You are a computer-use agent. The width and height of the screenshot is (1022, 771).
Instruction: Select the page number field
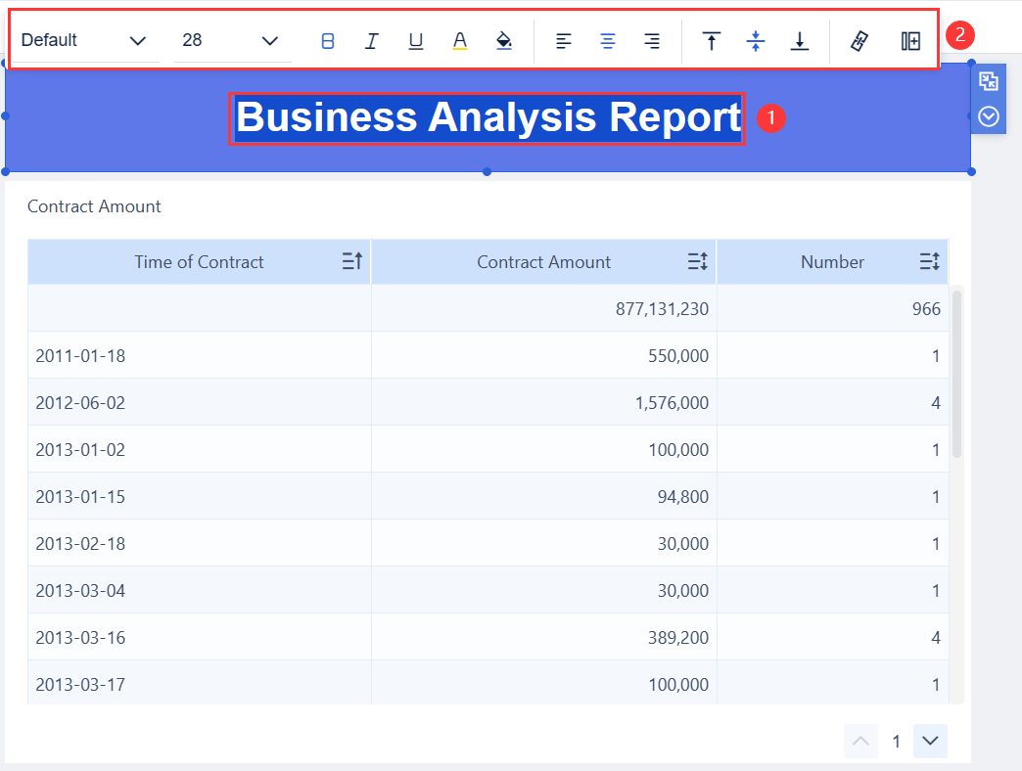click(x=896, y=741)
